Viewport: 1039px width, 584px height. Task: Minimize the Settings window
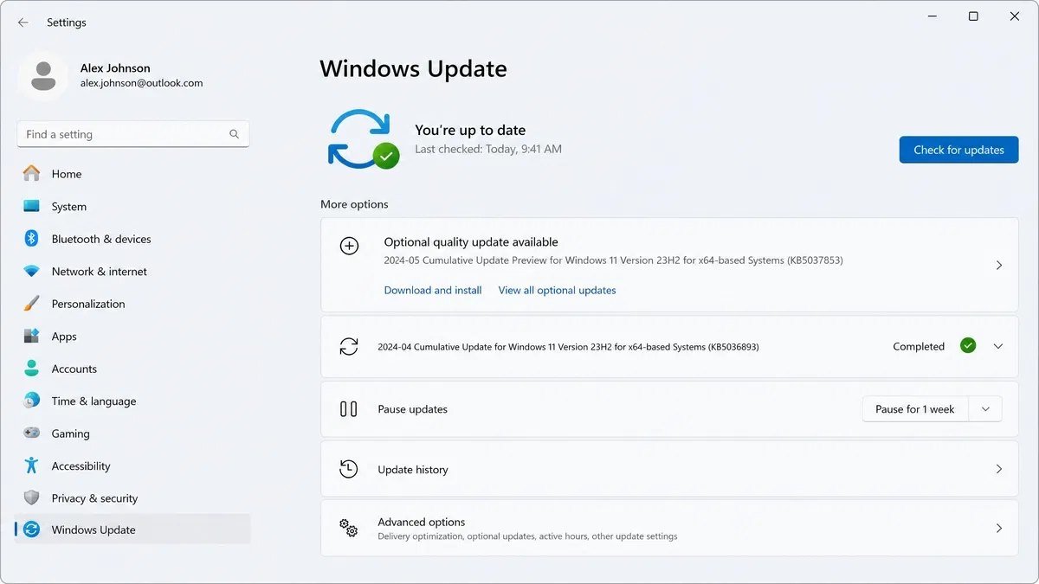[933, 16]
